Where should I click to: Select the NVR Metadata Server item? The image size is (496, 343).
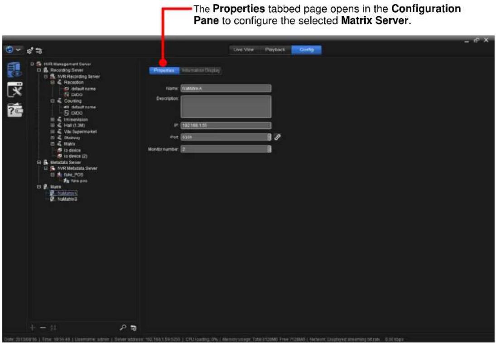(77, 169)
